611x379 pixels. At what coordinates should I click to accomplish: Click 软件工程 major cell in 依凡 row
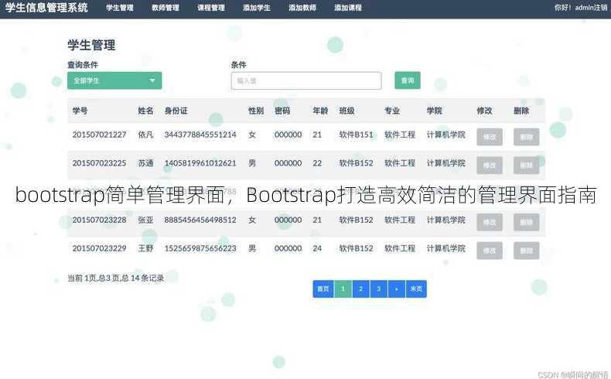click(x=400, y=135)
